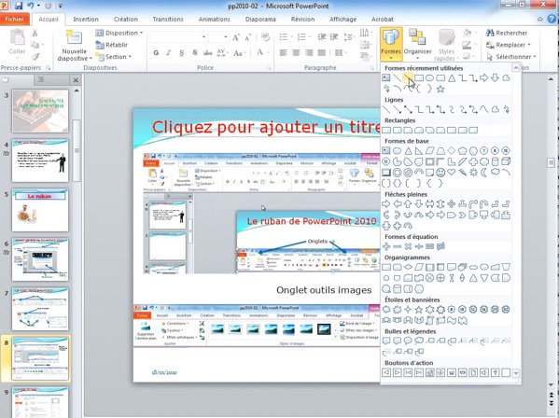Pick the curve line tool in Lignes
This screenshot has width=559, height=418.
point(484,109)
